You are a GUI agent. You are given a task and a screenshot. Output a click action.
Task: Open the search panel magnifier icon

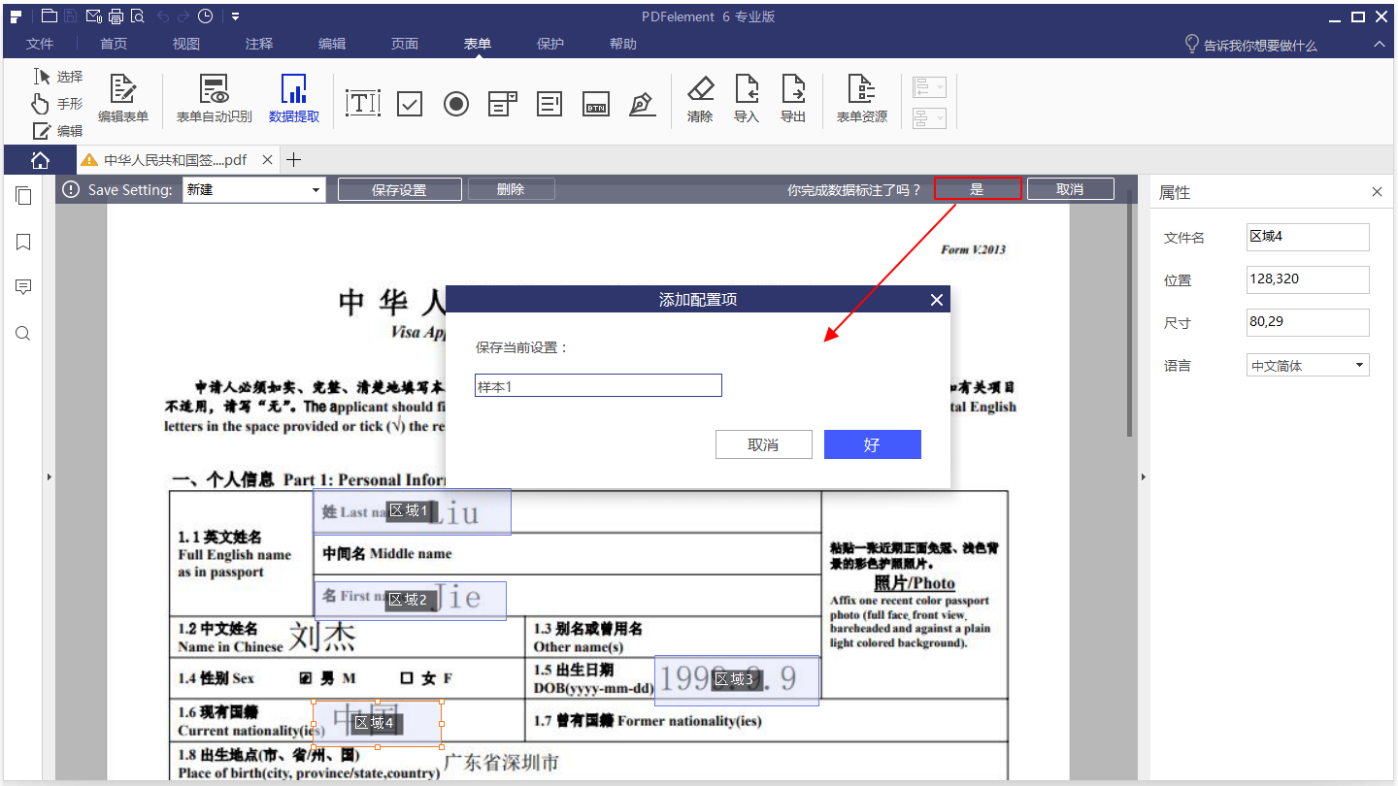pos(23,334)
